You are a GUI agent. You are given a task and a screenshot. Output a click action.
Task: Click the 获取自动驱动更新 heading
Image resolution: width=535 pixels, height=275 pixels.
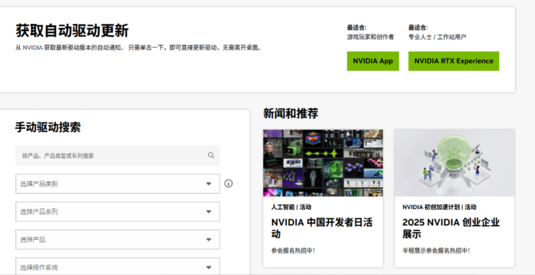(x=72, y=30)
